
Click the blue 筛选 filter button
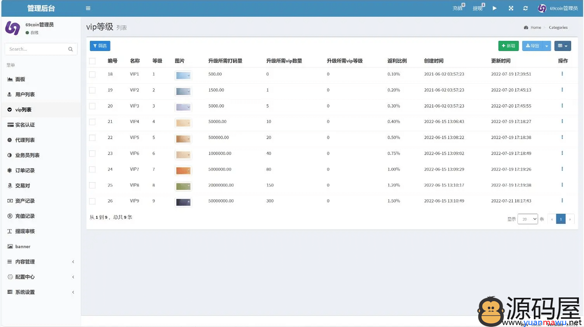[100, 46]
